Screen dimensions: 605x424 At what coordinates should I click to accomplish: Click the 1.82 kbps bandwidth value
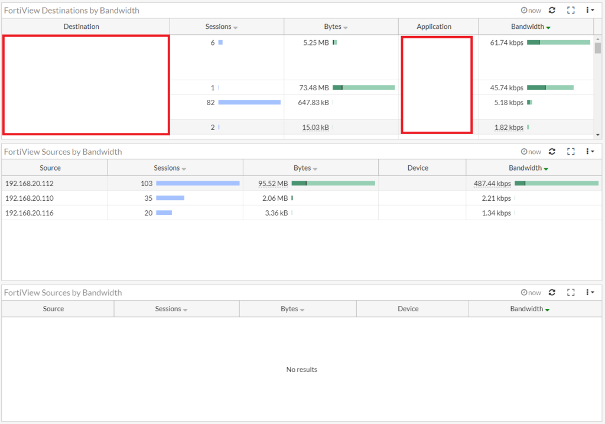509,127
